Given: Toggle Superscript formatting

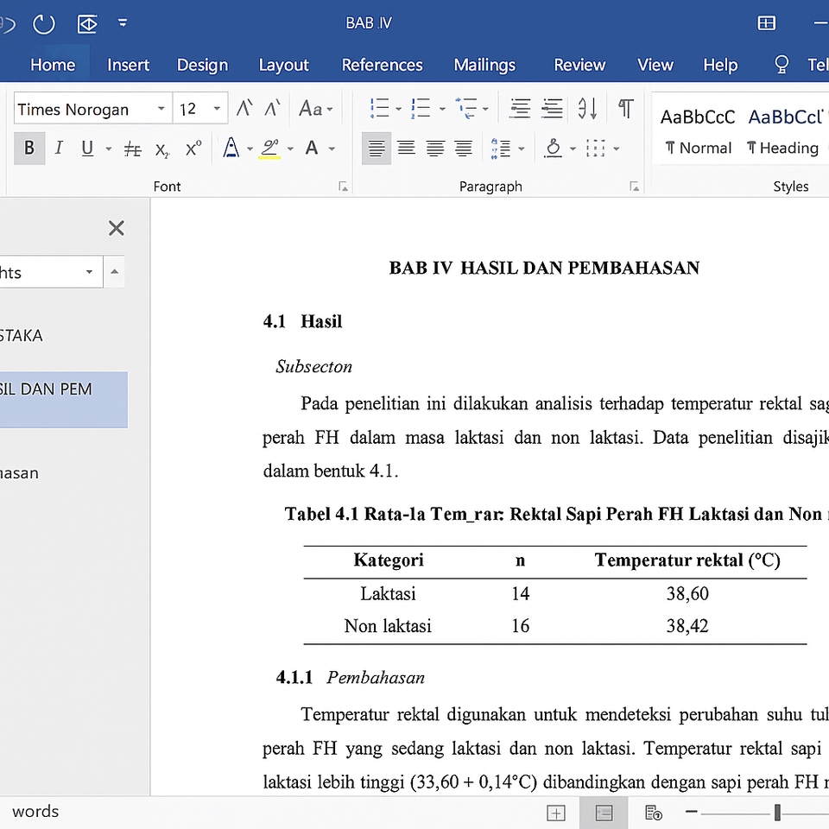Looking at the screenshot, I should pos(193,149).
